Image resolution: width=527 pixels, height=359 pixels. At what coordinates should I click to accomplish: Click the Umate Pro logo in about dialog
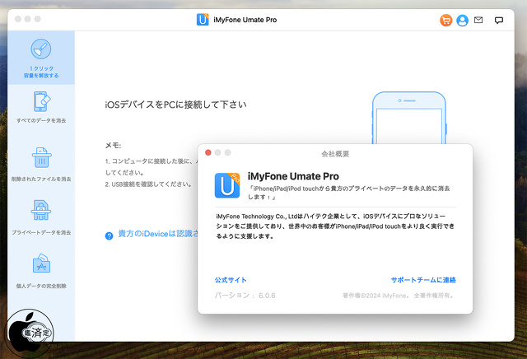pyautogui.click(x=227, y=185)
